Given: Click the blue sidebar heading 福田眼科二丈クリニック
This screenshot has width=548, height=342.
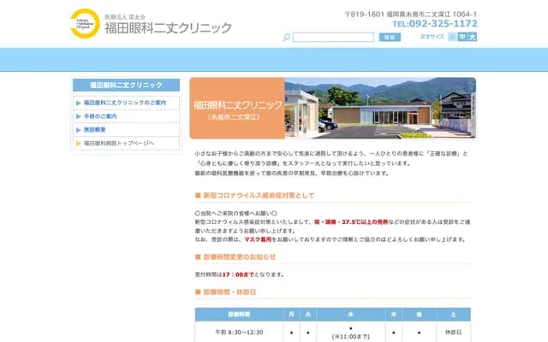Looking at the screenshot, I should pos(126,85).
